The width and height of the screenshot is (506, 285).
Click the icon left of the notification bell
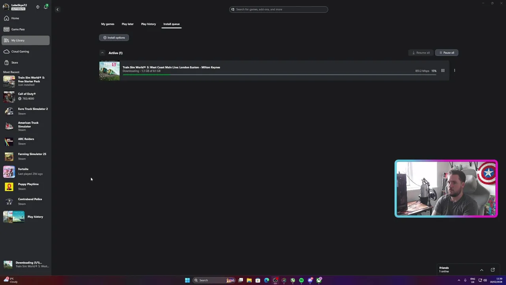38,7
